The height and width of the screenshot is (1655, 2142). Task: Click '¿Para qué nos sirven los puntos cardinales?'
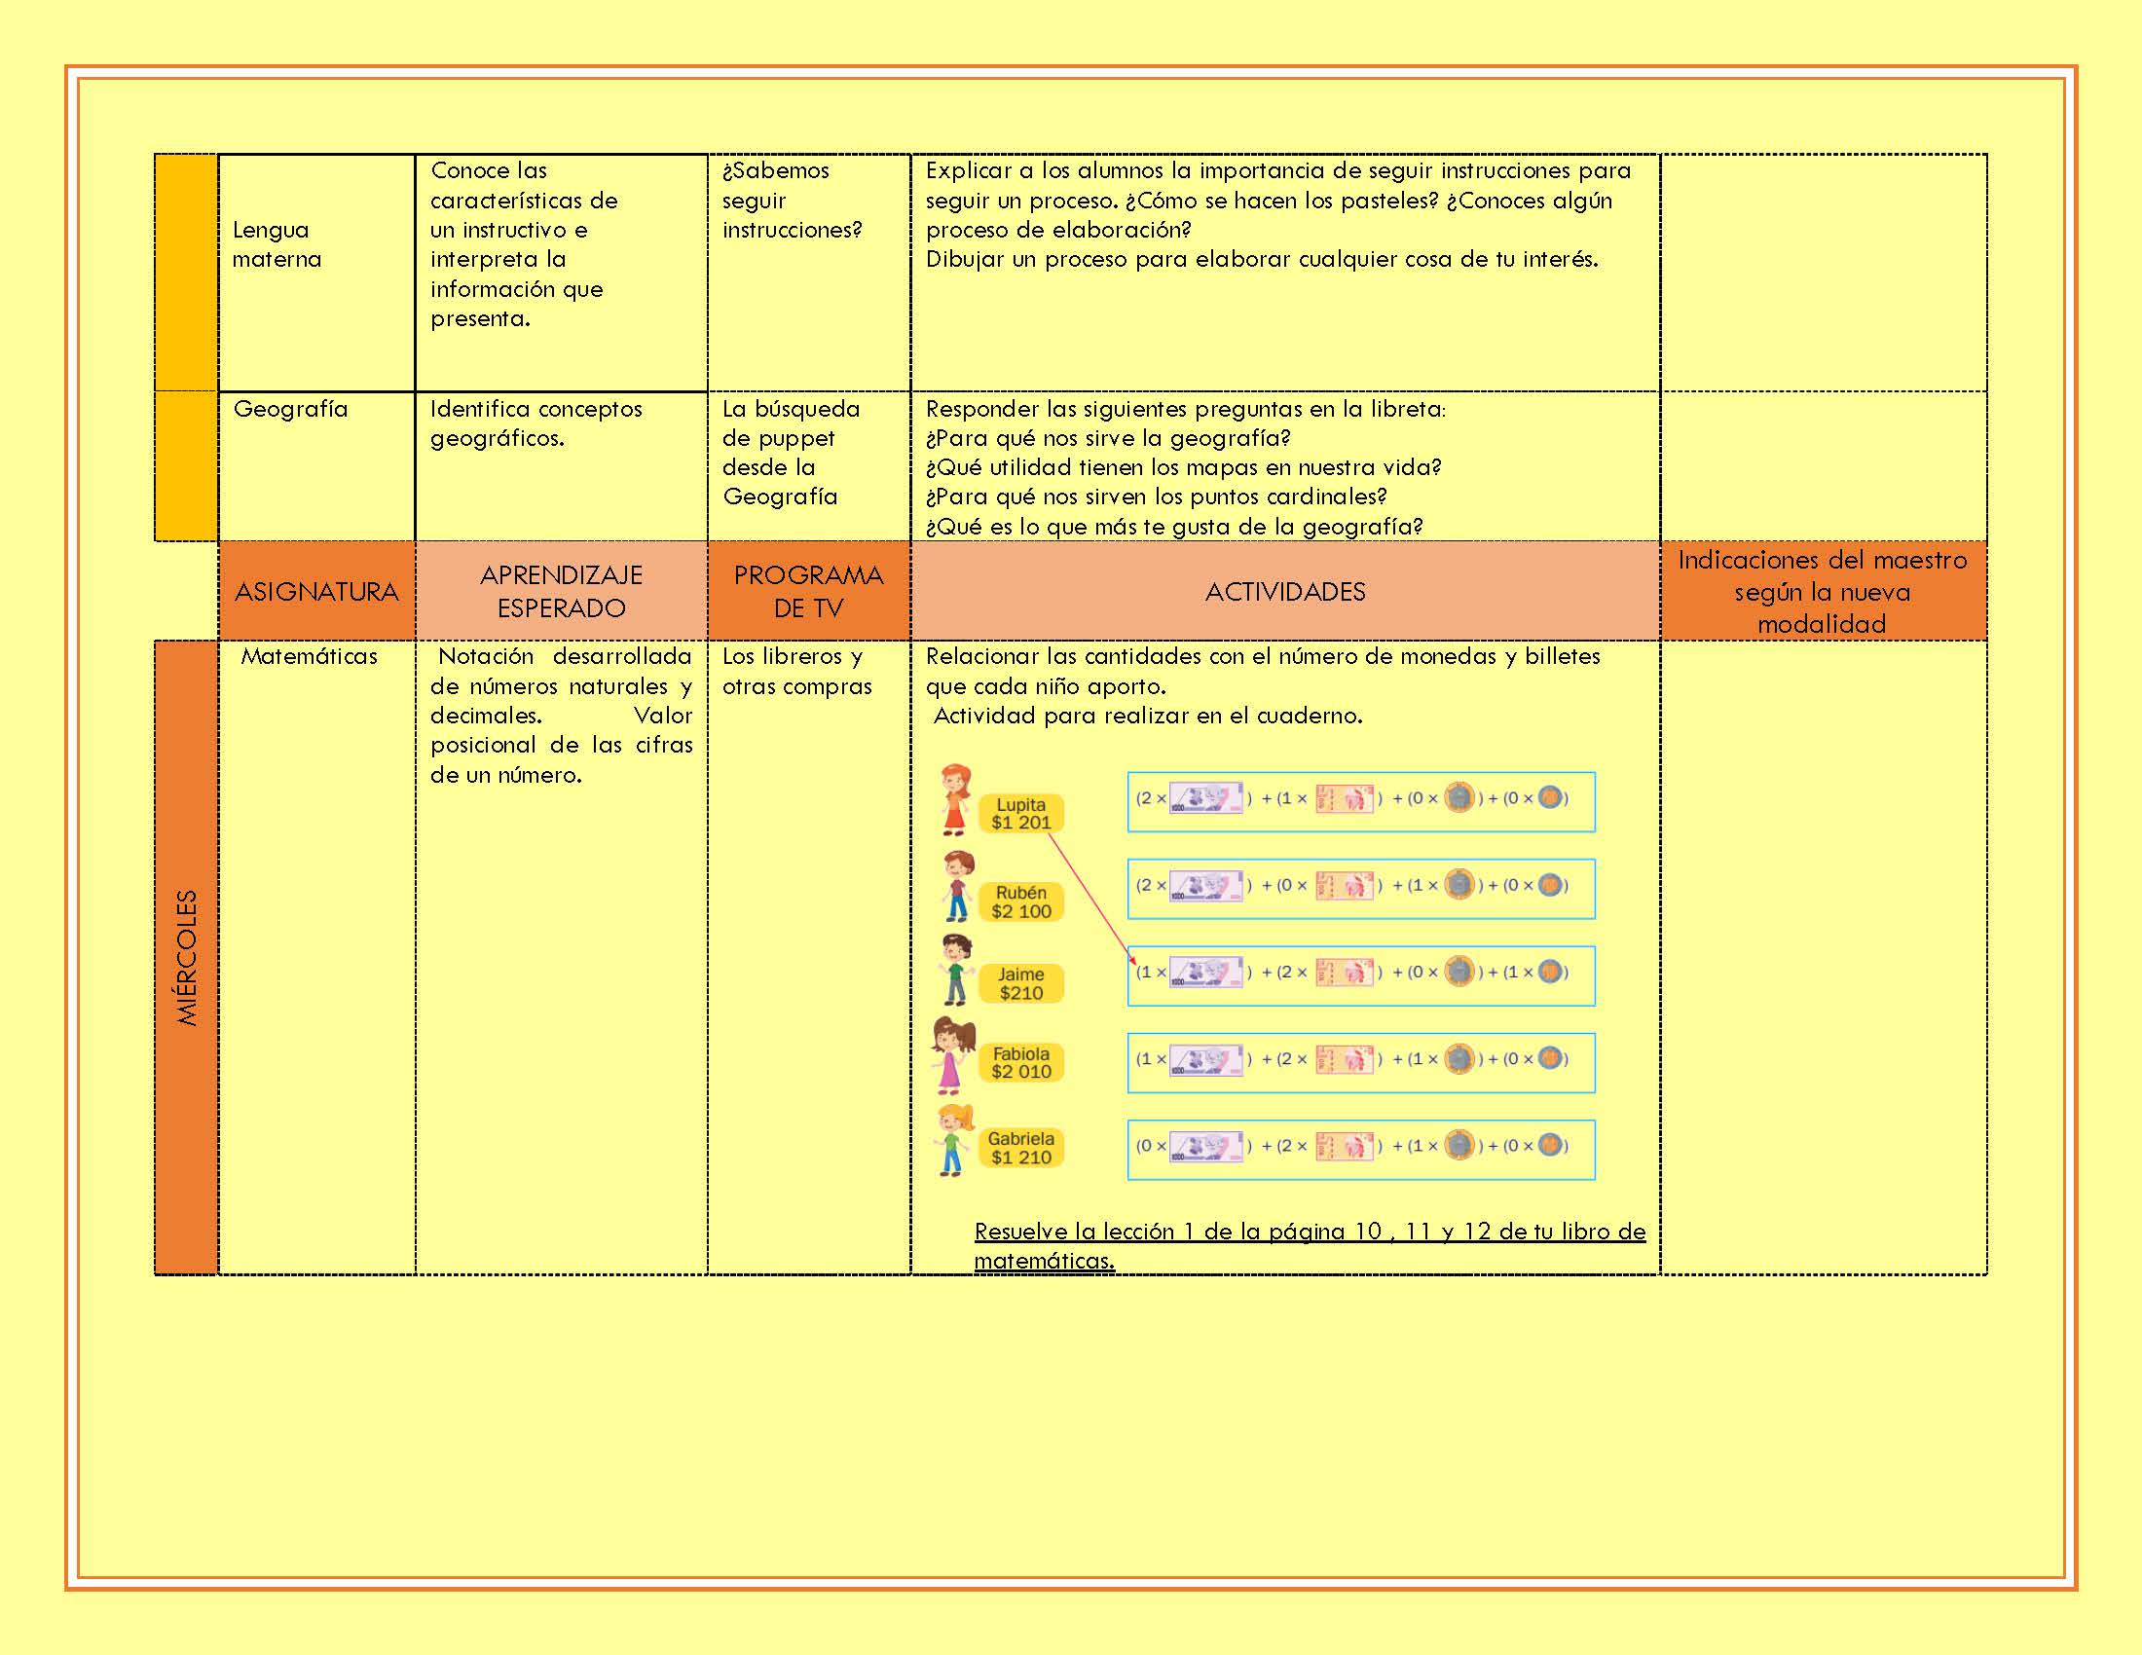1157,497
